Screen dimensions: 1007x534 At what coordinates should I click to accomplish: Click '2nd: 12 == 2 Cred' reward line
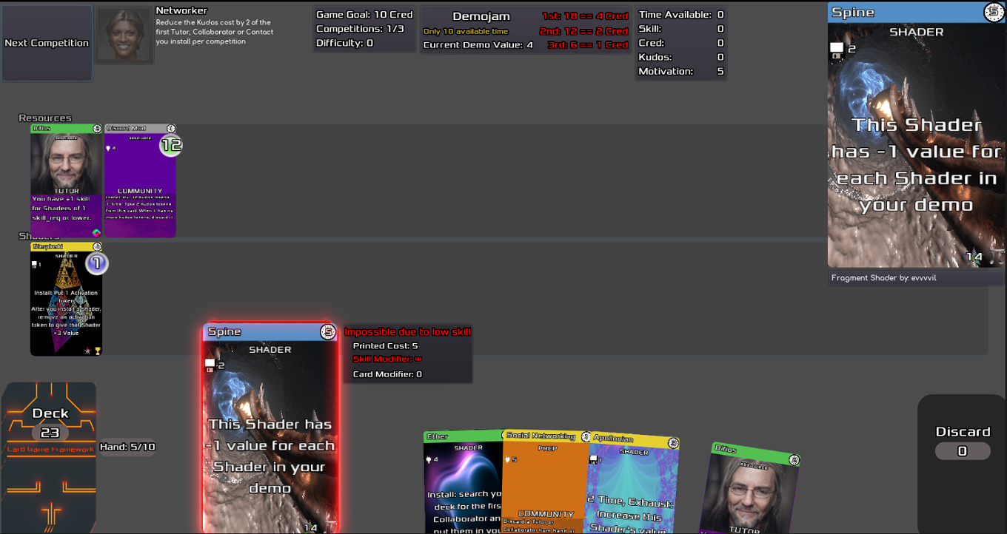tap(584, 31)
